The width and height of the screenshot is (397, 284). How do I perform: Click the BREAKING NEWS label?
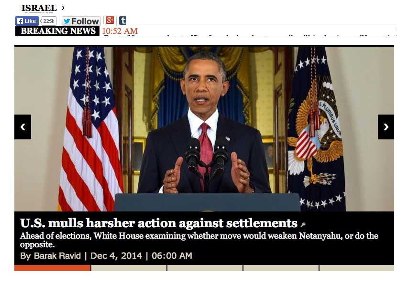pyautogui.click(x=57, y=31)
